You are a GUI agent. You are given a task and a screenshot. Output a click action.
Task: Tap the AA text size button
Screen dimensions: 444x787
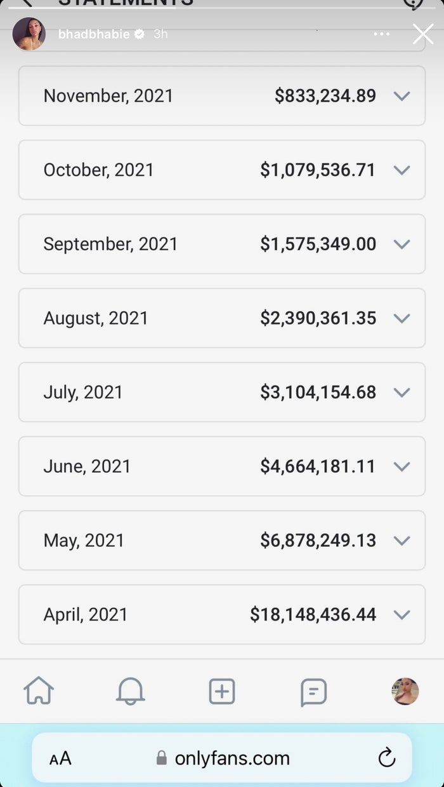[x=60, y=758]
